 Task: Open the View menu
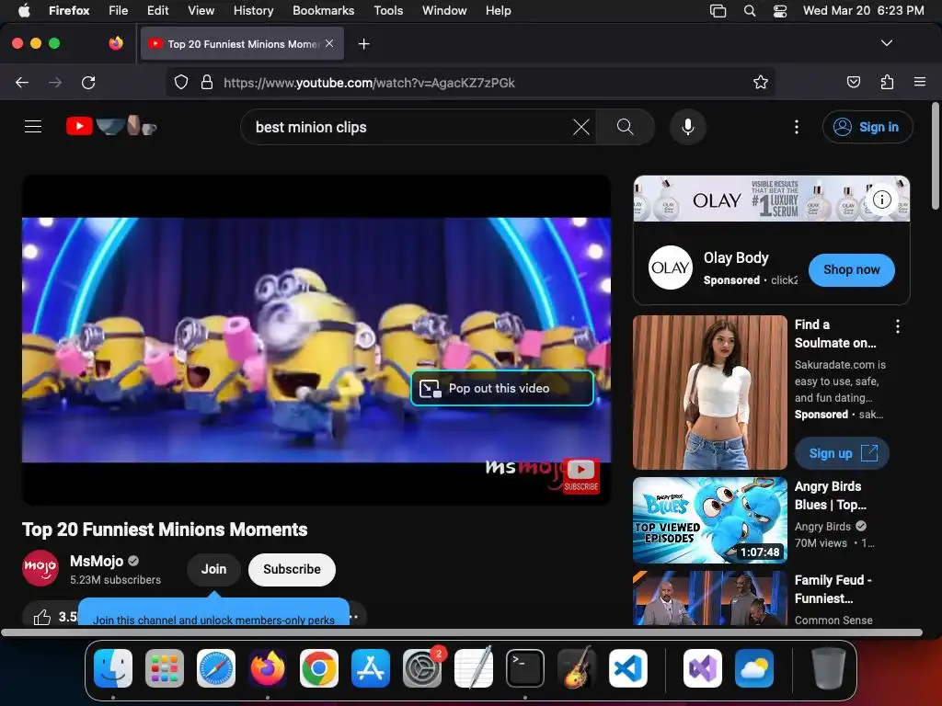click(201, 10)
